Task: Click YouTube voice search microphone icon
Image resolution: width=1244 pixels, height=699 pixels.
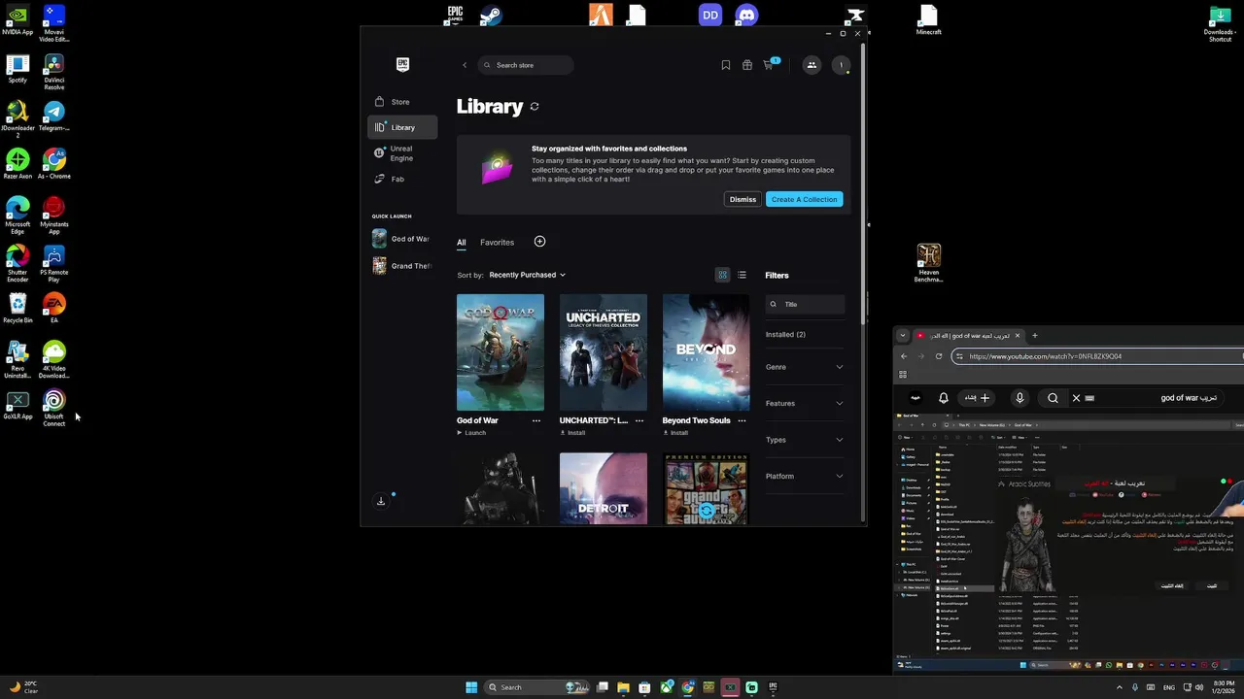Action: [x=1019, y=398]
